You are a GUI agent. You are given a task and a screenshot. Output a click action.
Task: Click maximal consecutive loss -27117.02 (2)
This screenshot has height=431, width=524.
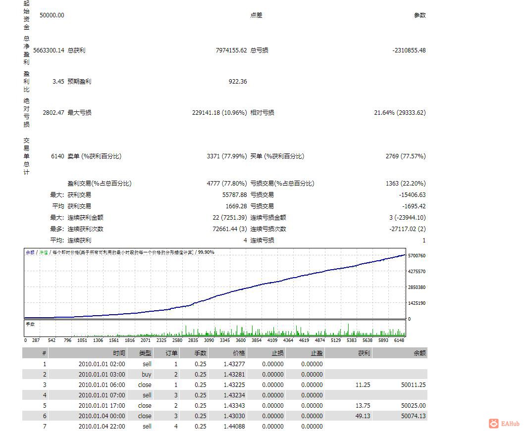pyautogui.click(x=408, y=229)
